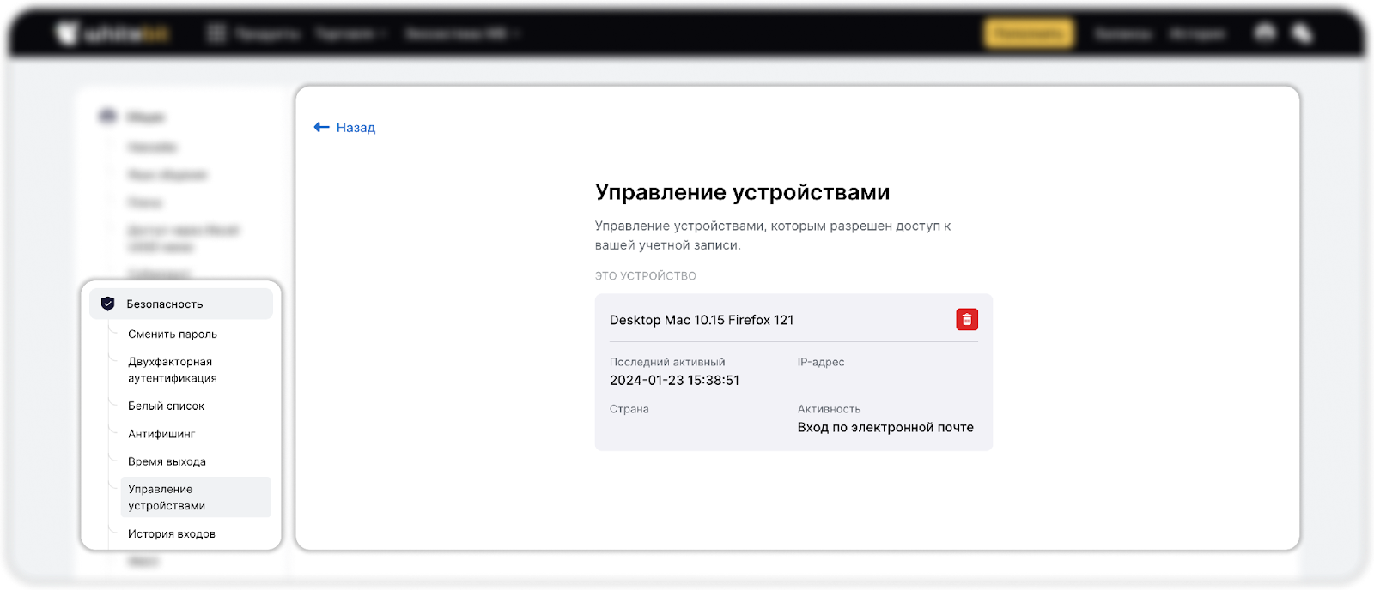Click the ЭТО УСТРОЙСТВО section label
Viewport: 1374px width, 590px height.
[645, 276]
